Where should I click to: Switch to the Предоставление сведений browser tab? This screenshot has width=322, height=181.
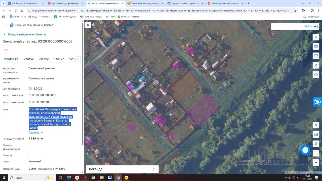(x=185, y=4)
